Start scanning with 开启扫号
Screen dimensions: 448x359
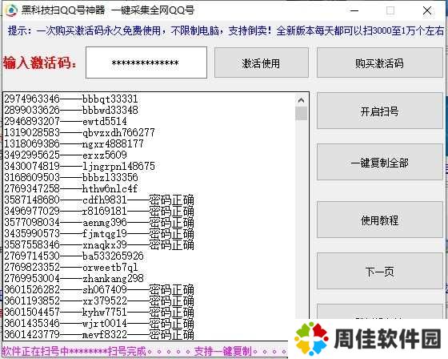379,111
